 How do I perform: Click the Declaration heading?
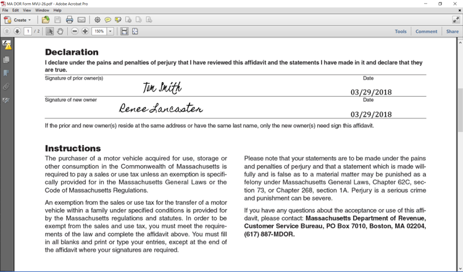(x=72, y=52)
